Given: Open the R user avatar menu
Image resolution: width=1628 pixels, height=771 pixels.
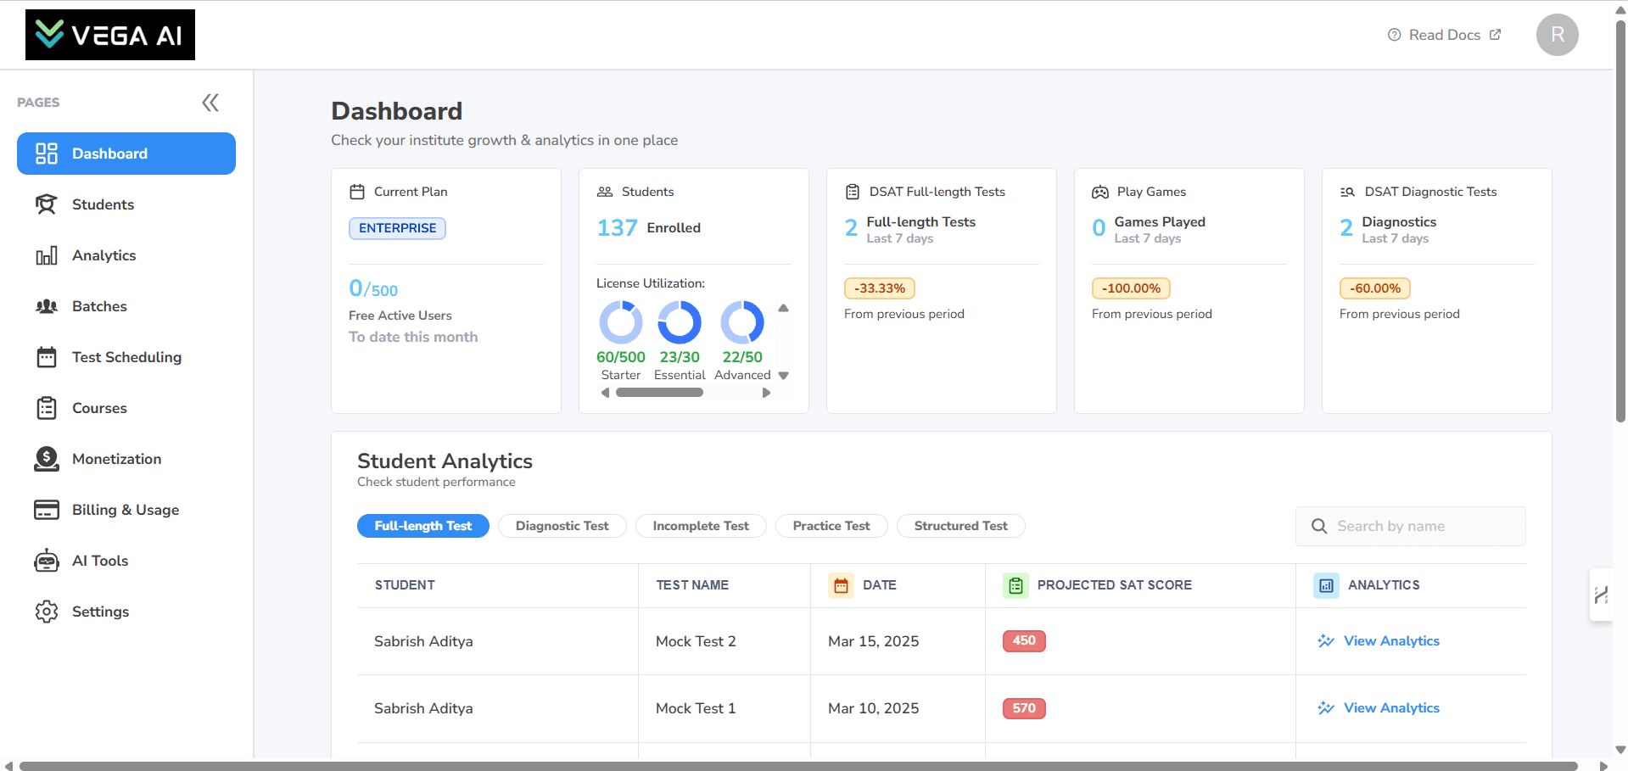Looking at the screenshot, I should click(1558, 35).
